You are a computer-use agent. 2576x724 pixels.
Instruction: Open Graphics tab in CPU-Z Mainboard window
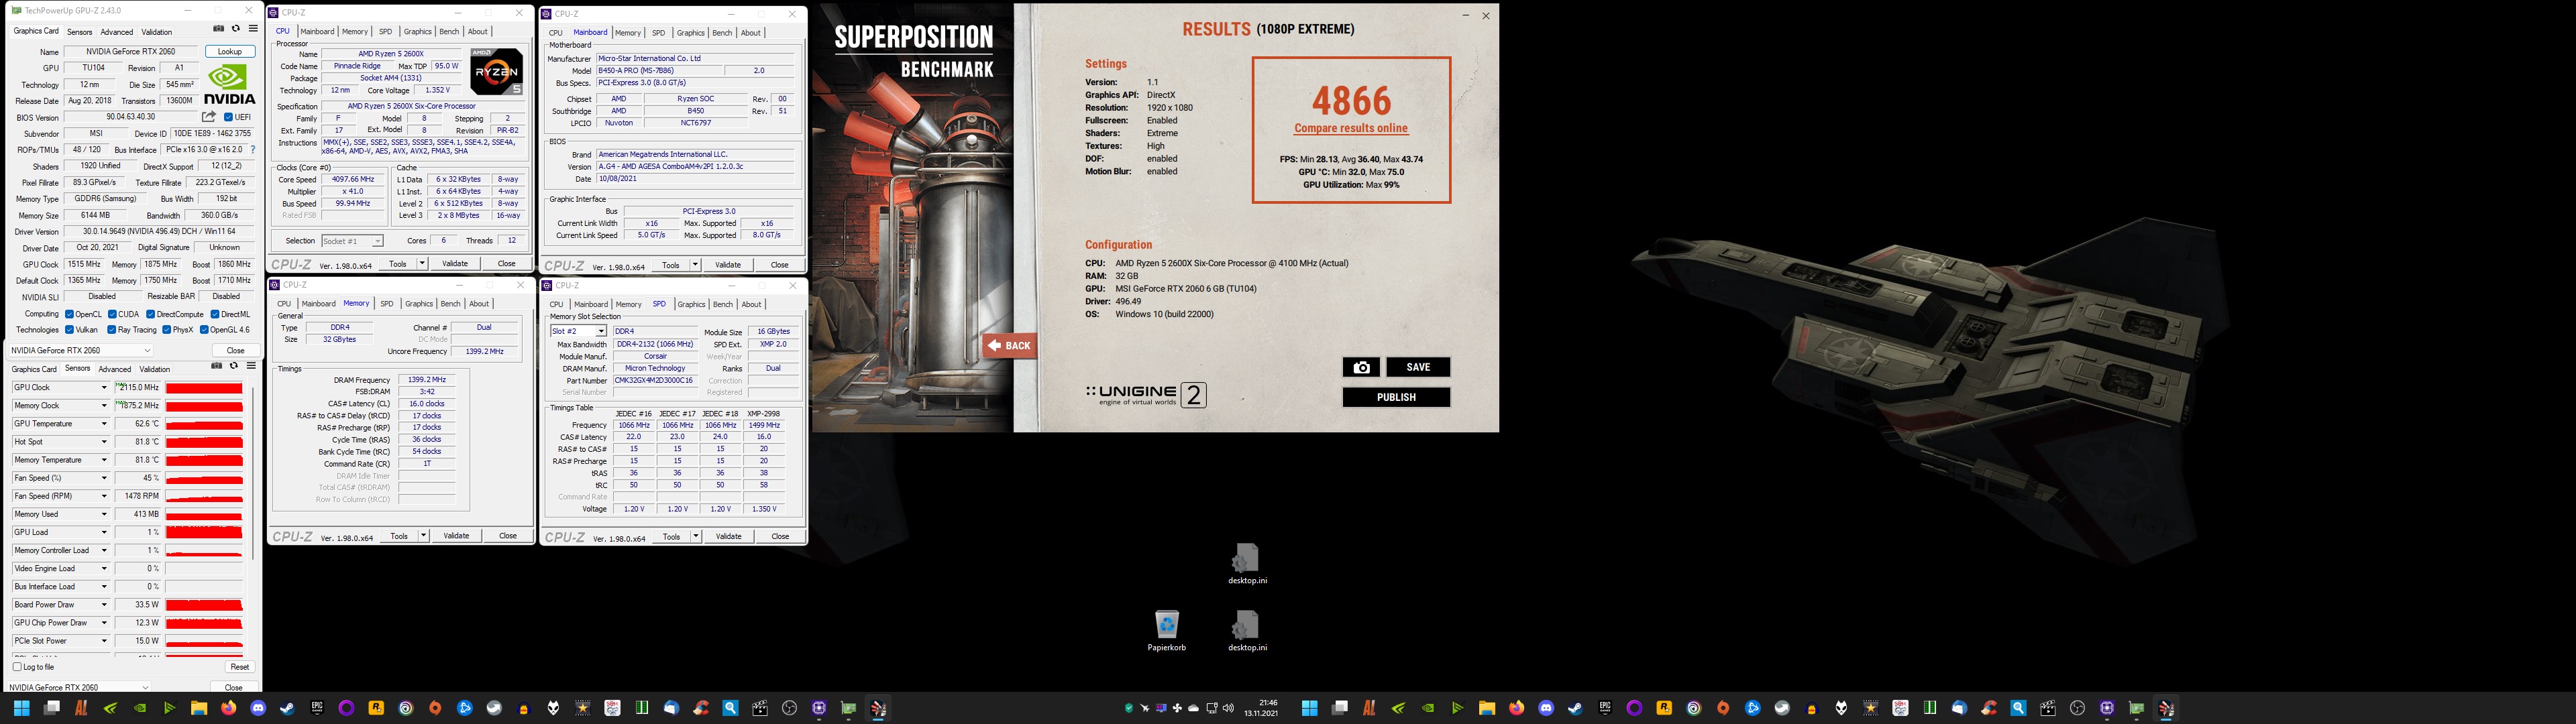(690, 33)
